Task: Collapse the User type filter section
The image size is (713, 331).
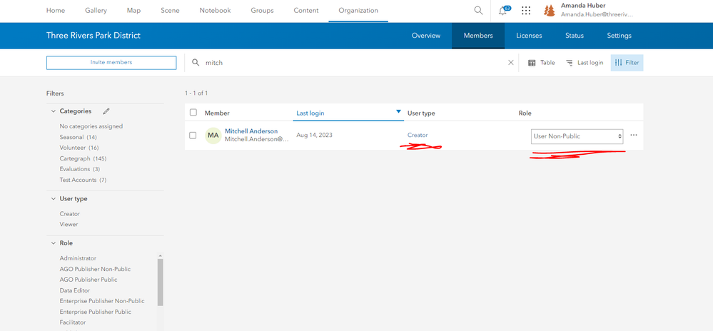Action: (x=52, y=199)
